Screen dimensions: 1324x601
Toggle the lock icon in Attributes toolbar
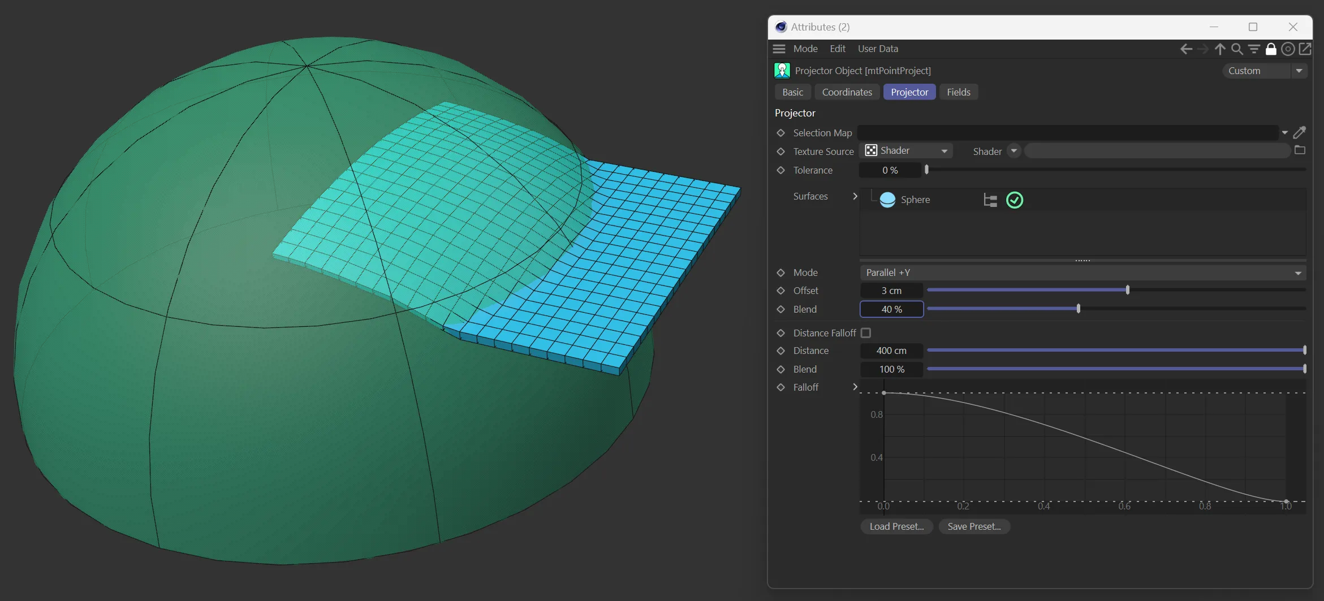coord(1271,49)
